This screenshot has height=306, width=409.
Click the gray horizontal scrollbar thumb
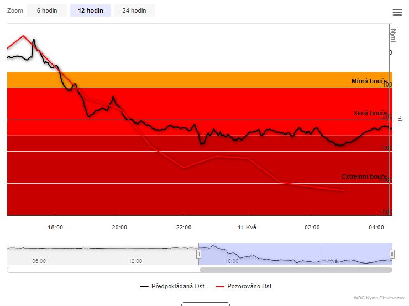point(295,270)
